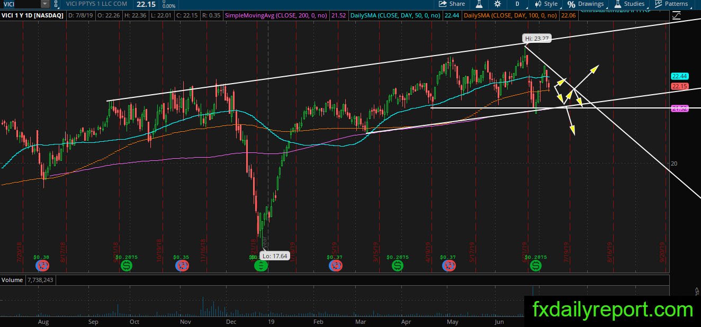The height and width of the screenshot is (327, 701).
Task: Click the VICI 1 Y 1D [NASDAQ] chart label
Action: point(33,16)
